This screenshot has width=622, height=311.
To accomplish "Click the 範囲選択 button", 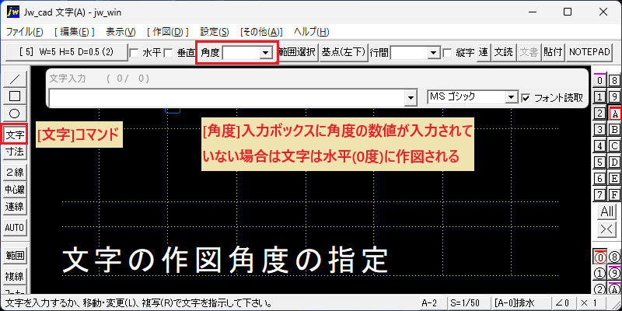I will tap(299, 52).
